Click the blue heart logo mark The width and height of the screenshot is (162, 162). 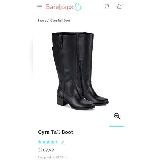(78, 7)
